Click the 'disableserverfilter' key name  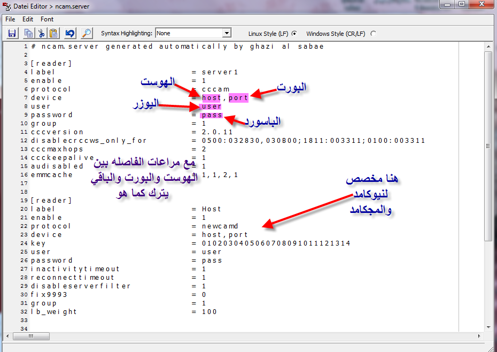(81, 286)
